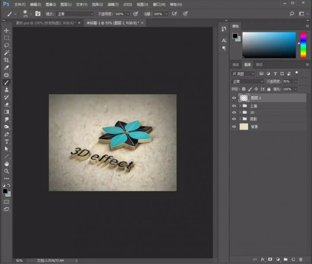Viewport: 312px width, 264px height.
Task: Toggle lock position
Action: 256,89
